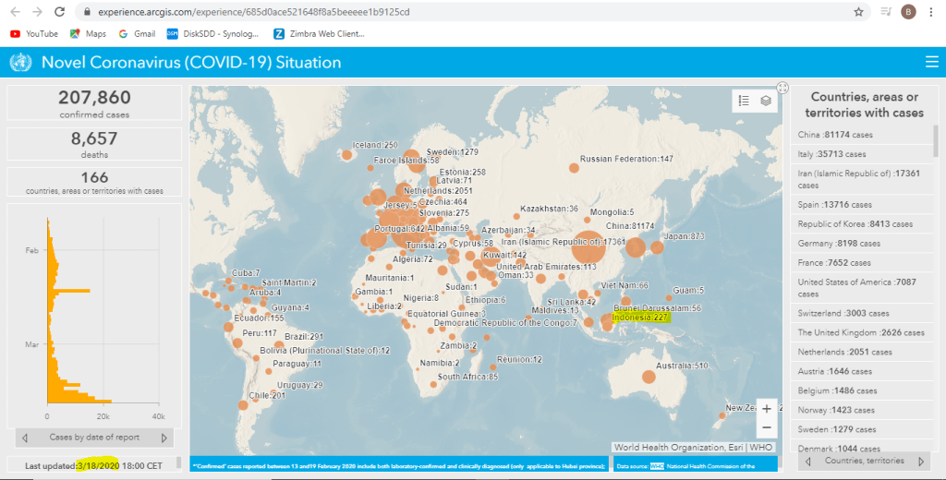Open the map legend panel
Image resolution: width=946 pixels, height=480 pixels.
(x=743, y=102)
